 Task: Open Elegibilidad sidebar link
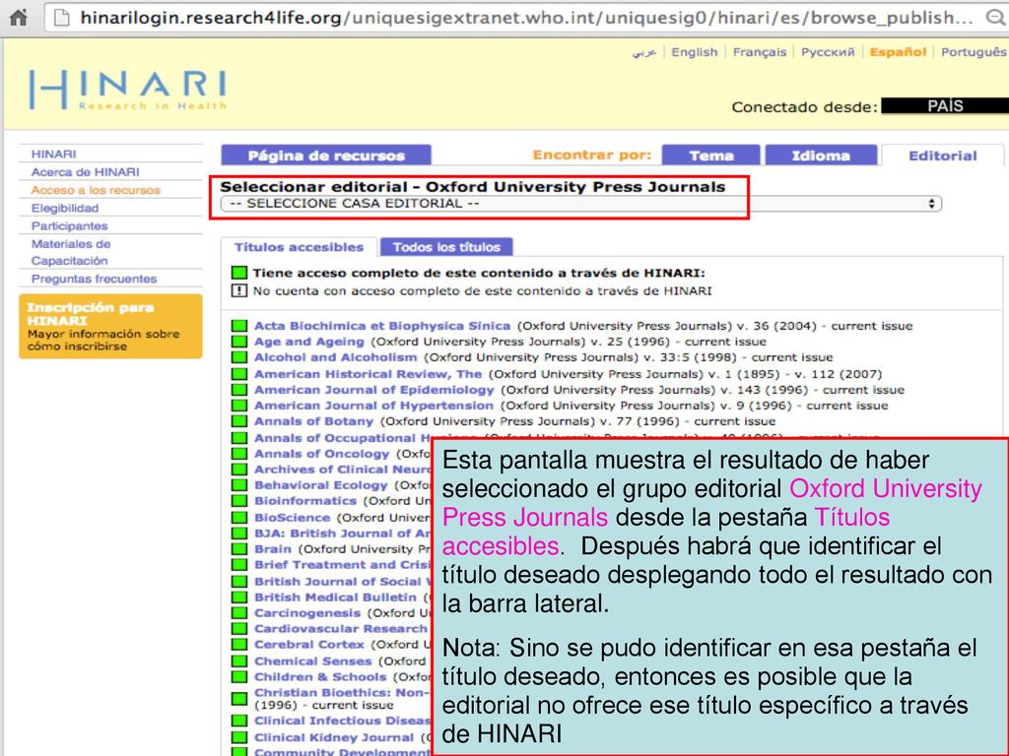(x=64, y=209)
